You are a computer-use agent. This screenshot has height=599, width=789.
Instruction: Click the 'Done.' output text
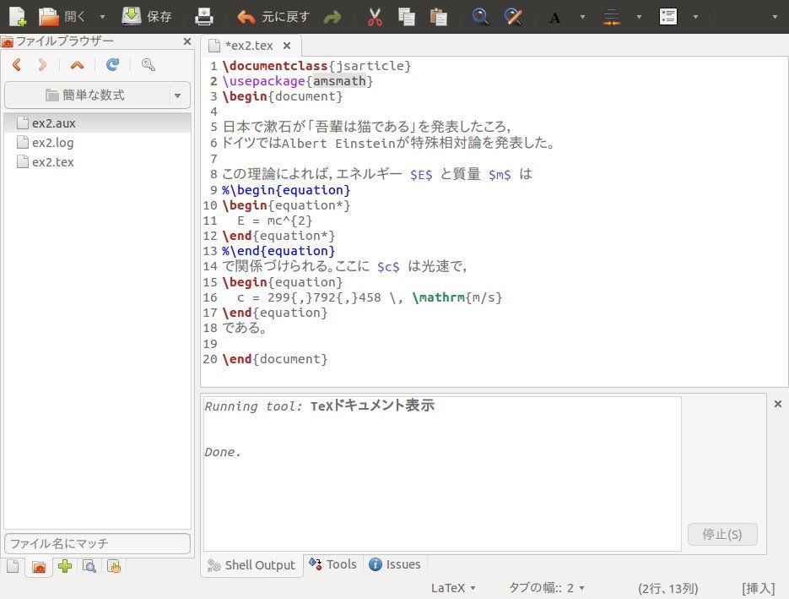(223, 452)
